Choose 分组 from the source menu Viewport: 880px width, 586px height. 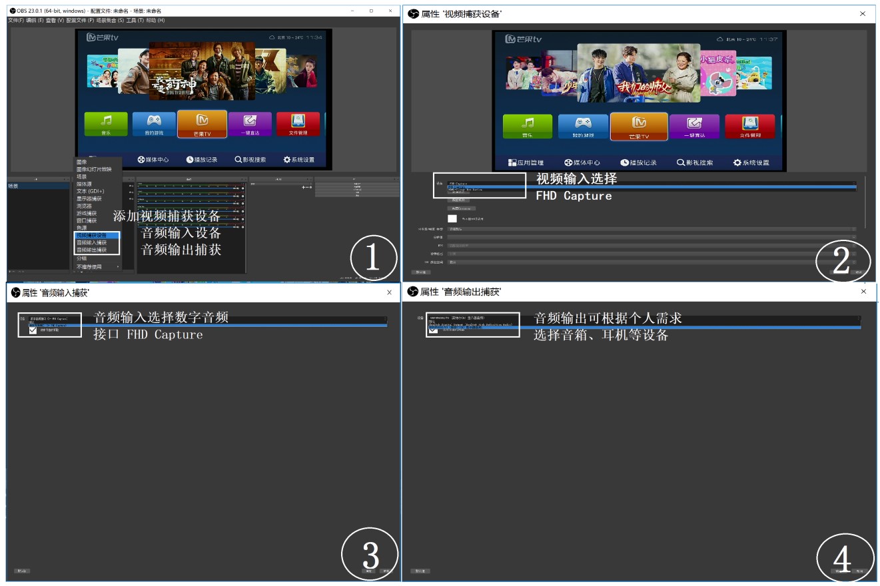pos(97,258)
